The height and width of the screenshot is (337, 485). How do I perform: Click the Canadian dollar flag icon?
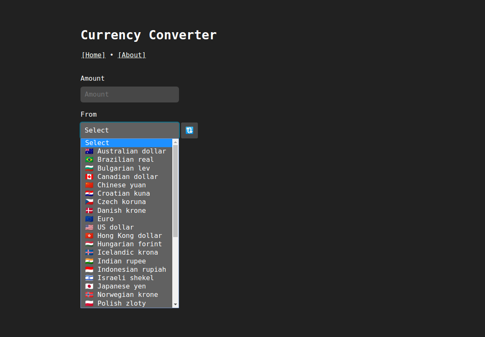(89, 176)
